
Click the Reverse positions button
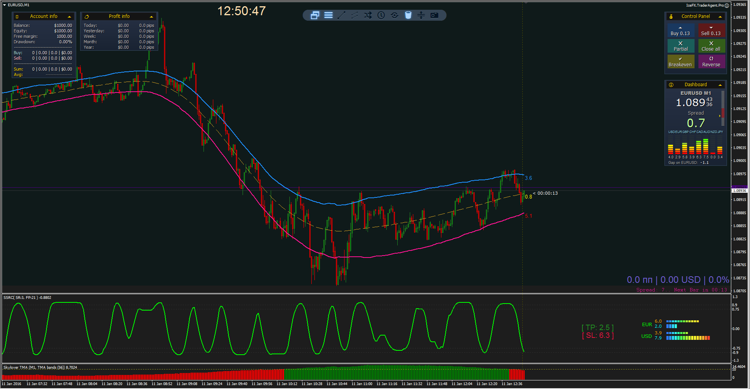click(x=711, y=62)
